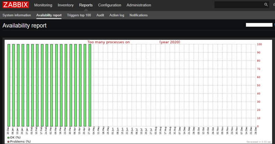
Task: Click the green bar for 10.Feb
Action: pyautogui.click(x=37, y=85)
